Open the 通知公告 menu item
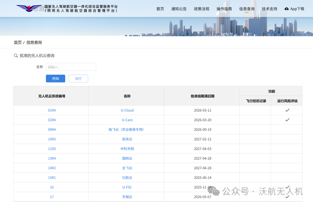Image resolution: width=313 pixels, height=204 pixels. pos(179,9)
